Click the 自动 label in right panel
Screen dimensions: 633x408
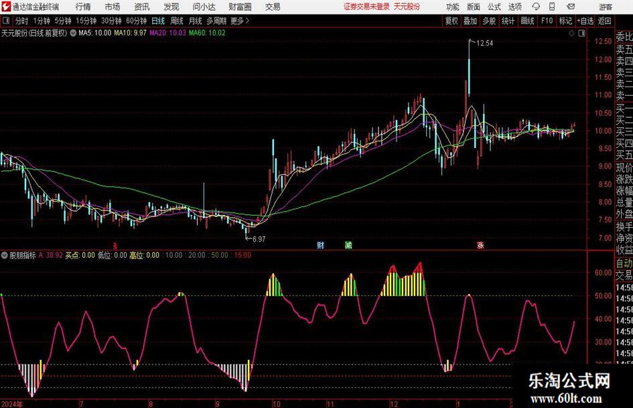624,263
